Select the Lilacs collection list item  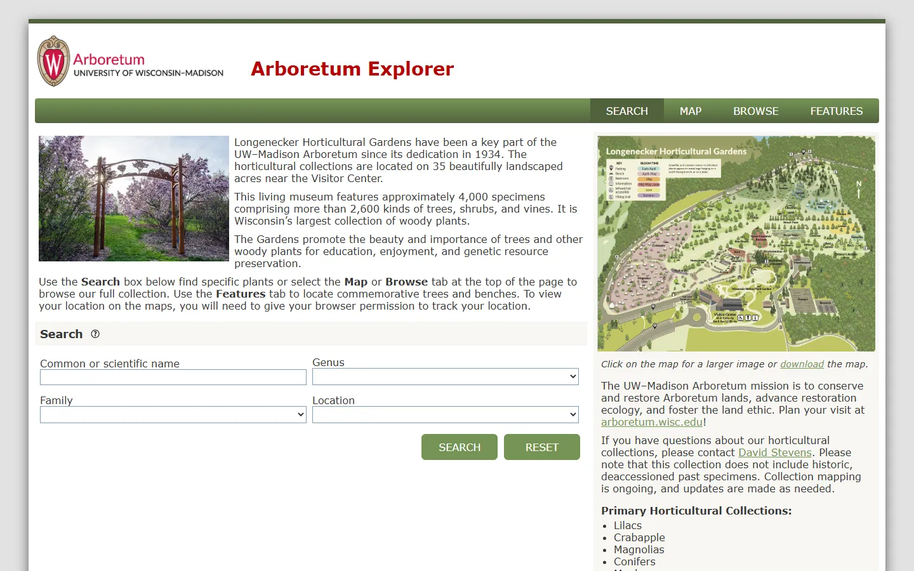tap(628, 525)
